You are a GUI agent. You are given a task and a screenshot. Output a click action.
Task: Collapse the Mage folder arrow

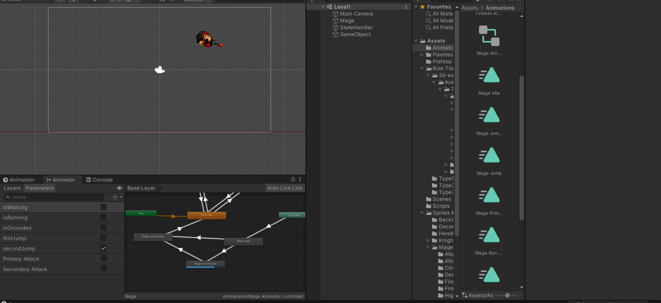[428, 247]
